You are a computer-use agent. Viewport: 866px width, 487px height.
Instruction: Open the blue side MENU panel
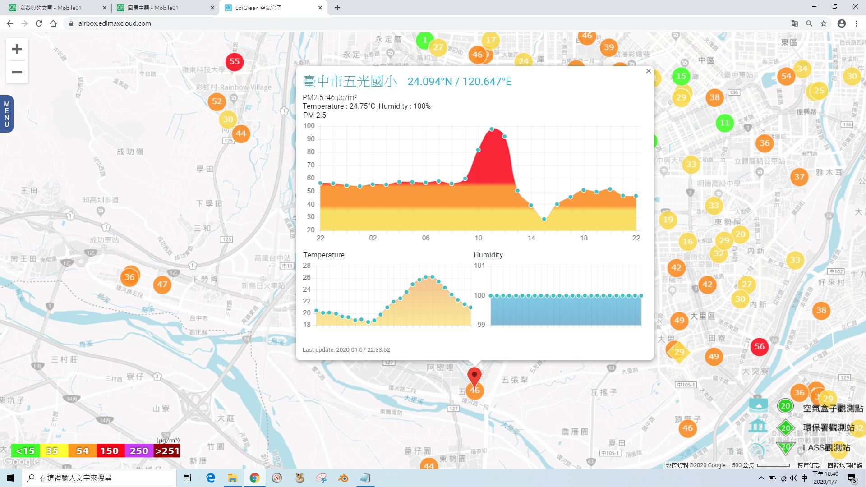click(x=6, y=114)
